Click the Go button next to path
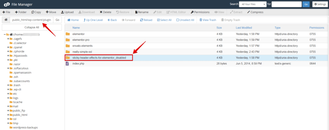 pyautogui.click(x=58, y=20)
